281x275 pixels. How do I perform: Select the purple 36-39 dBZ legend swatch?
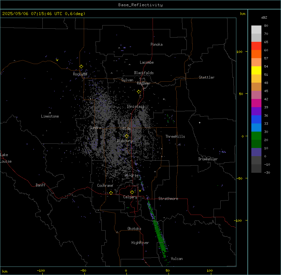[256, 111]
